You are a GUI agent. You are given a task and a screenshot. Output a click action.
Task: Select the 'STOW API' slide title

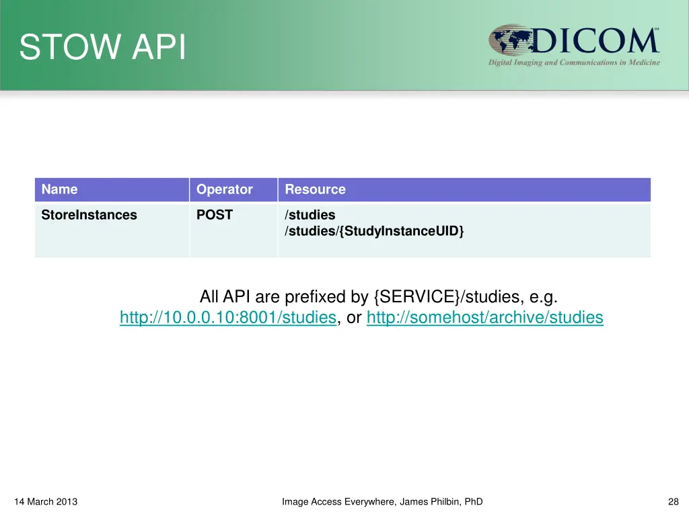[103, 46]
